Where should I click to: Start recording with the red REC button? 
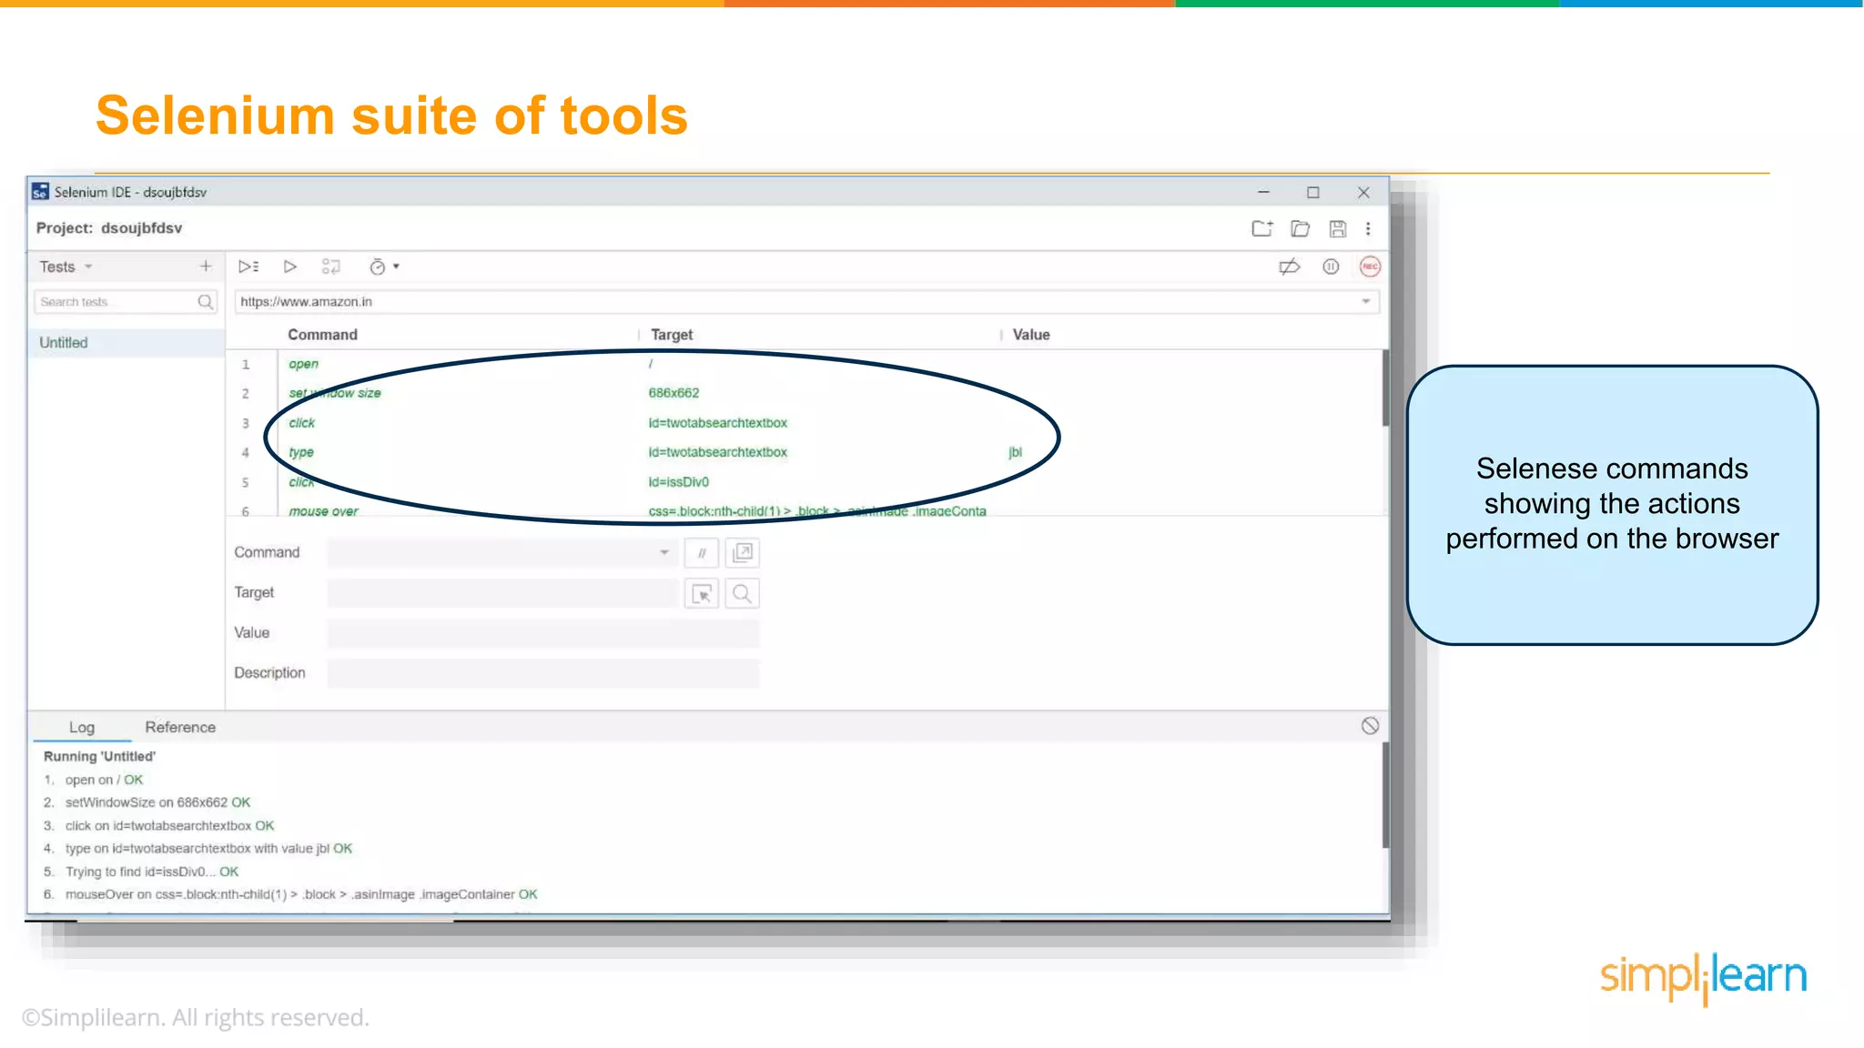click(1370, 267)
